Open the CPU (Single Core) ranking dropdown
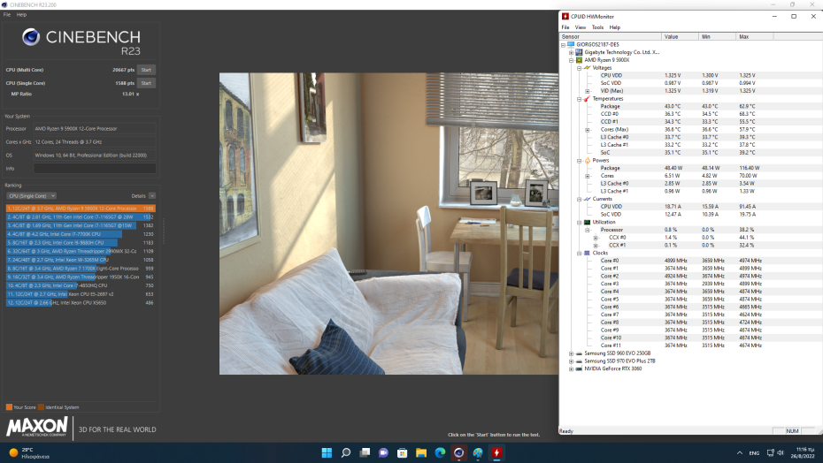Image resolution: width=823 pixels, height=463 pixels. coord(32,195)
